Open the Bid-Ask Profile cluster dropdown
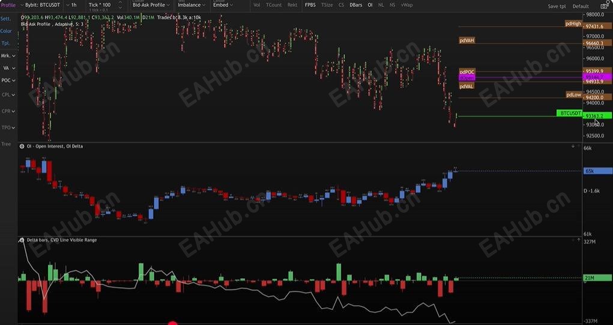The height and width of the screenshot is (325, 613). pyautogui.click(x=151, y=5)
